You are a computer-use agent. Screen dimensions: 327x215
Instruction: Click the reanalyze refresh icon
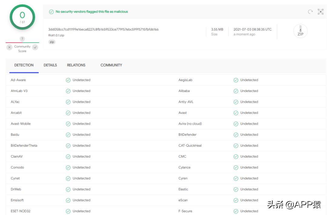(x=310, y=12)
